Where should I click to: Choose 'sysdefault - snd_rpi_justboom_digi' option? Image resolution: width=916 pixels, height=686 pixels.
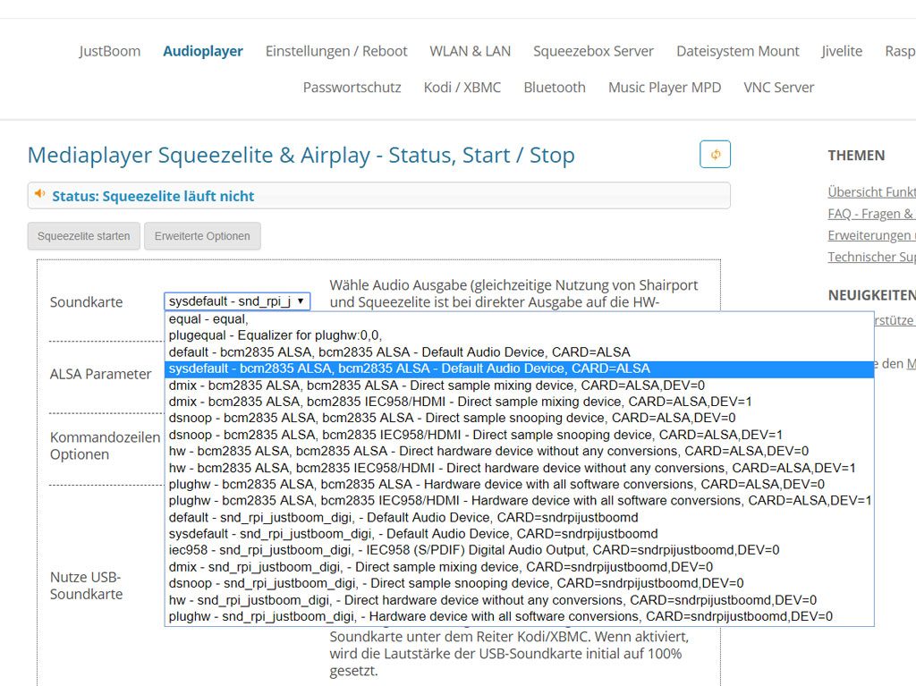point(520,534)
